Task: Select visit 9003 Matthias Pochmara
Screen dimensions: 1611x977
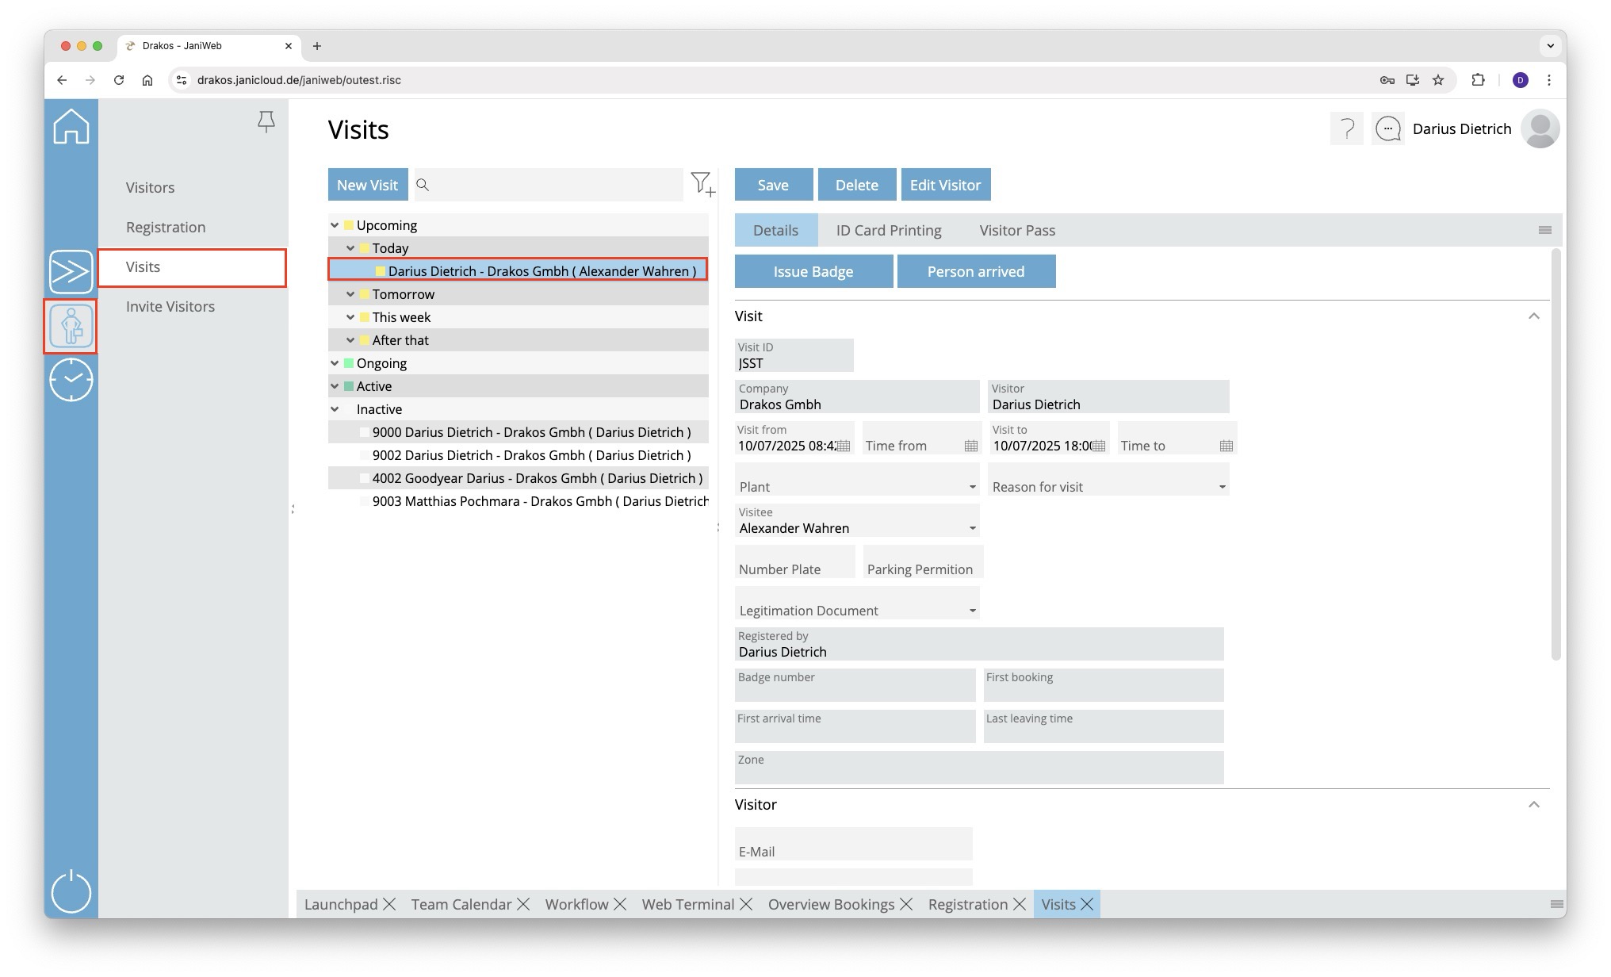Action: (539, 501)
